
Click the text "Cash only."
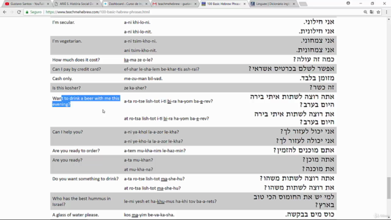click(62, 79)
